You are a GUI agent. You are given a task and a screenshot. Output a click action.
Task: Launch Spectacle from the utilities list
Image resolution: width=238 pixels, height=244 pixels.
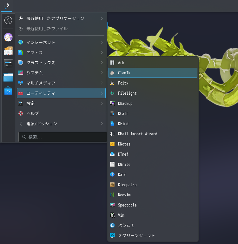click(153, 205)
